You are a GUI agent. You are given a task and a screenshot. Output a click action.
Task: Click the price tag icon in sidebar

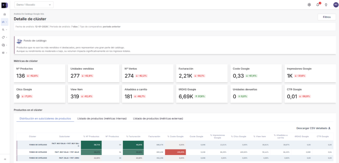coord(4,37)
